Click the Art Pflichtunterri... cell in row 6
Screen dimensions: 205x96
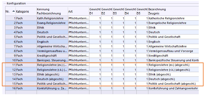tap(78, 42)
